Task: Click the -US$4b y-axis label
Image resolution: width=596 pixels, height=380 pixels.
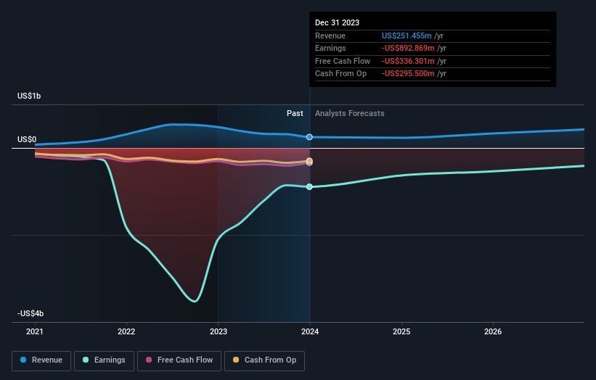Action: click(30, 313)
